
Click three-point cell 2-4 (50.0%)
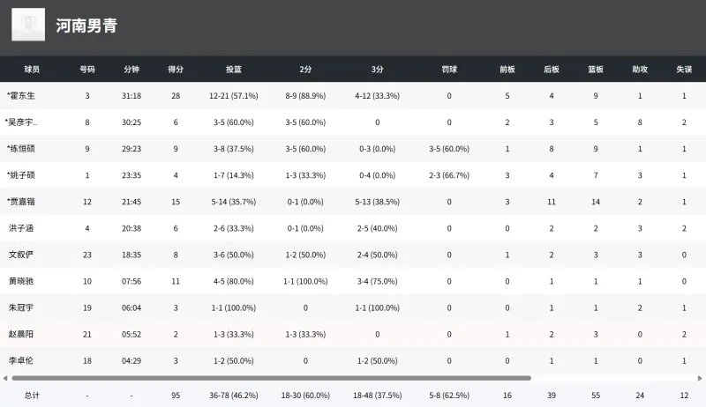(x=378, y=255)
